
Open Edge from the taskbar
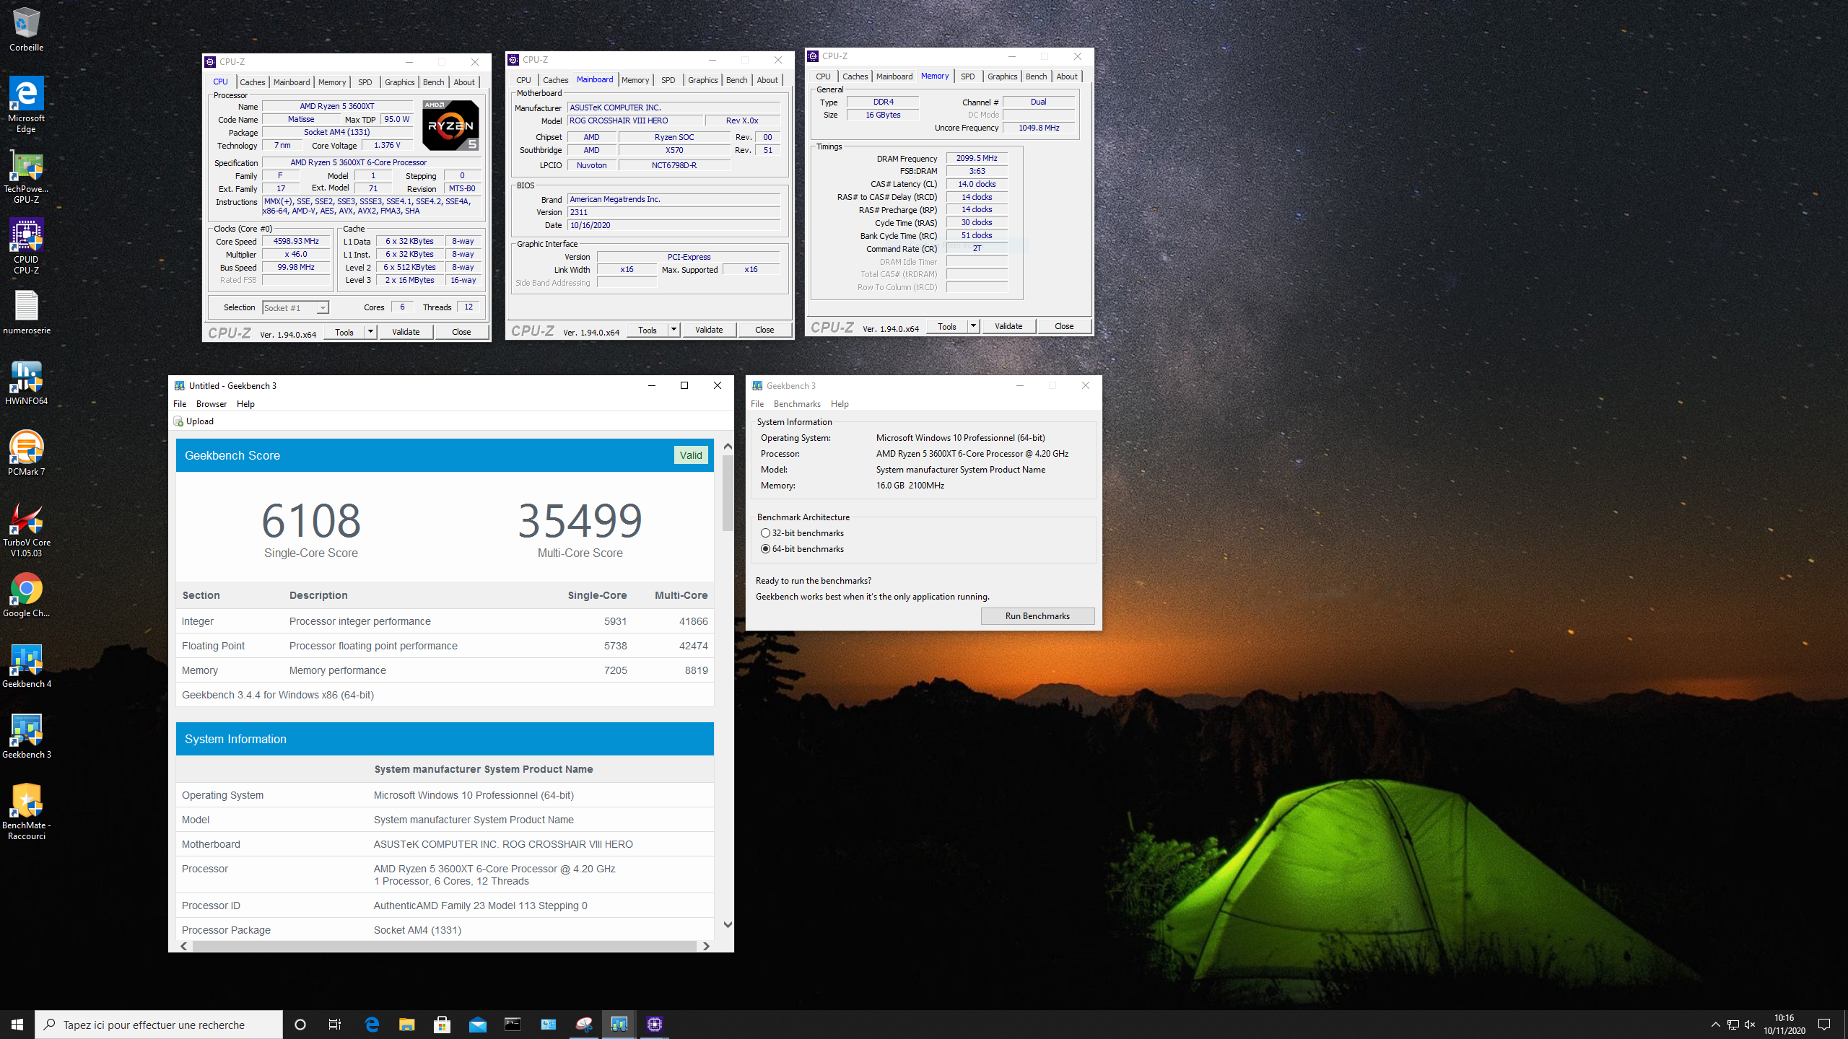click(372, 1025)
